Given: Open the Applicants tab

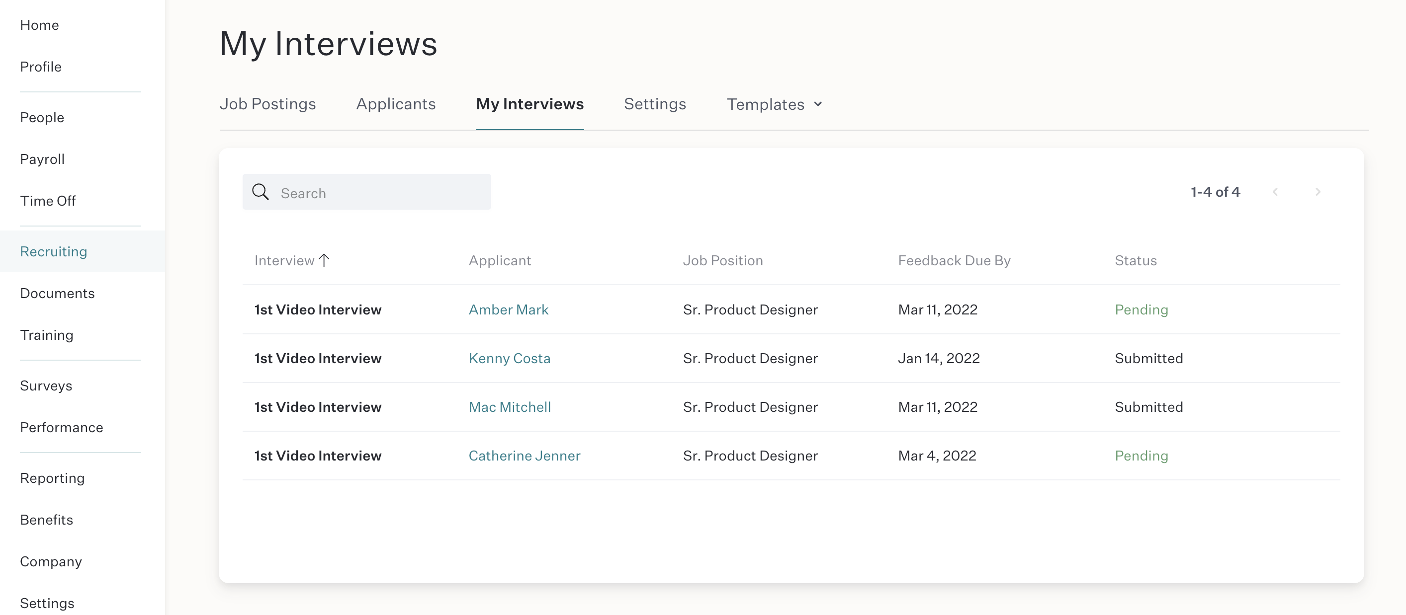Looking at the screenshot, I should [396, 104].
